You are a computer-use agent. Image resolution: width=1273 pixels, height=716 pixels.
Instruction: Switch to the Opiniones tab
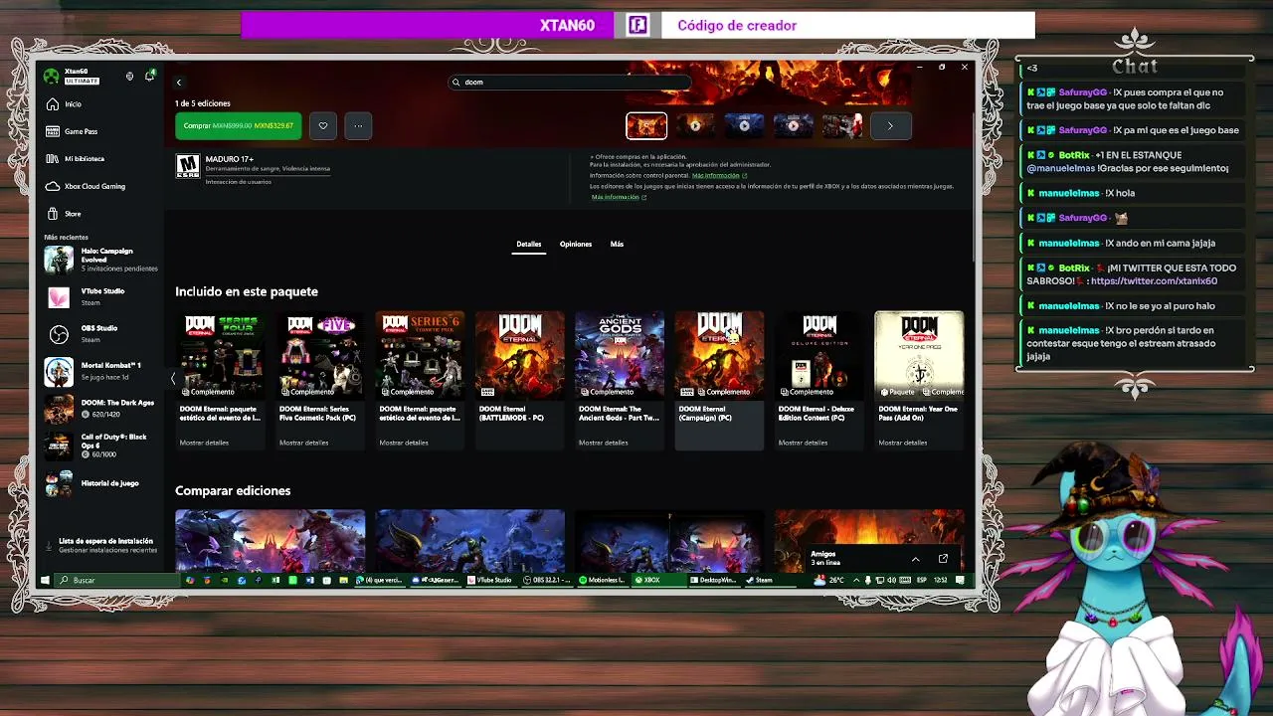point(576,244)
